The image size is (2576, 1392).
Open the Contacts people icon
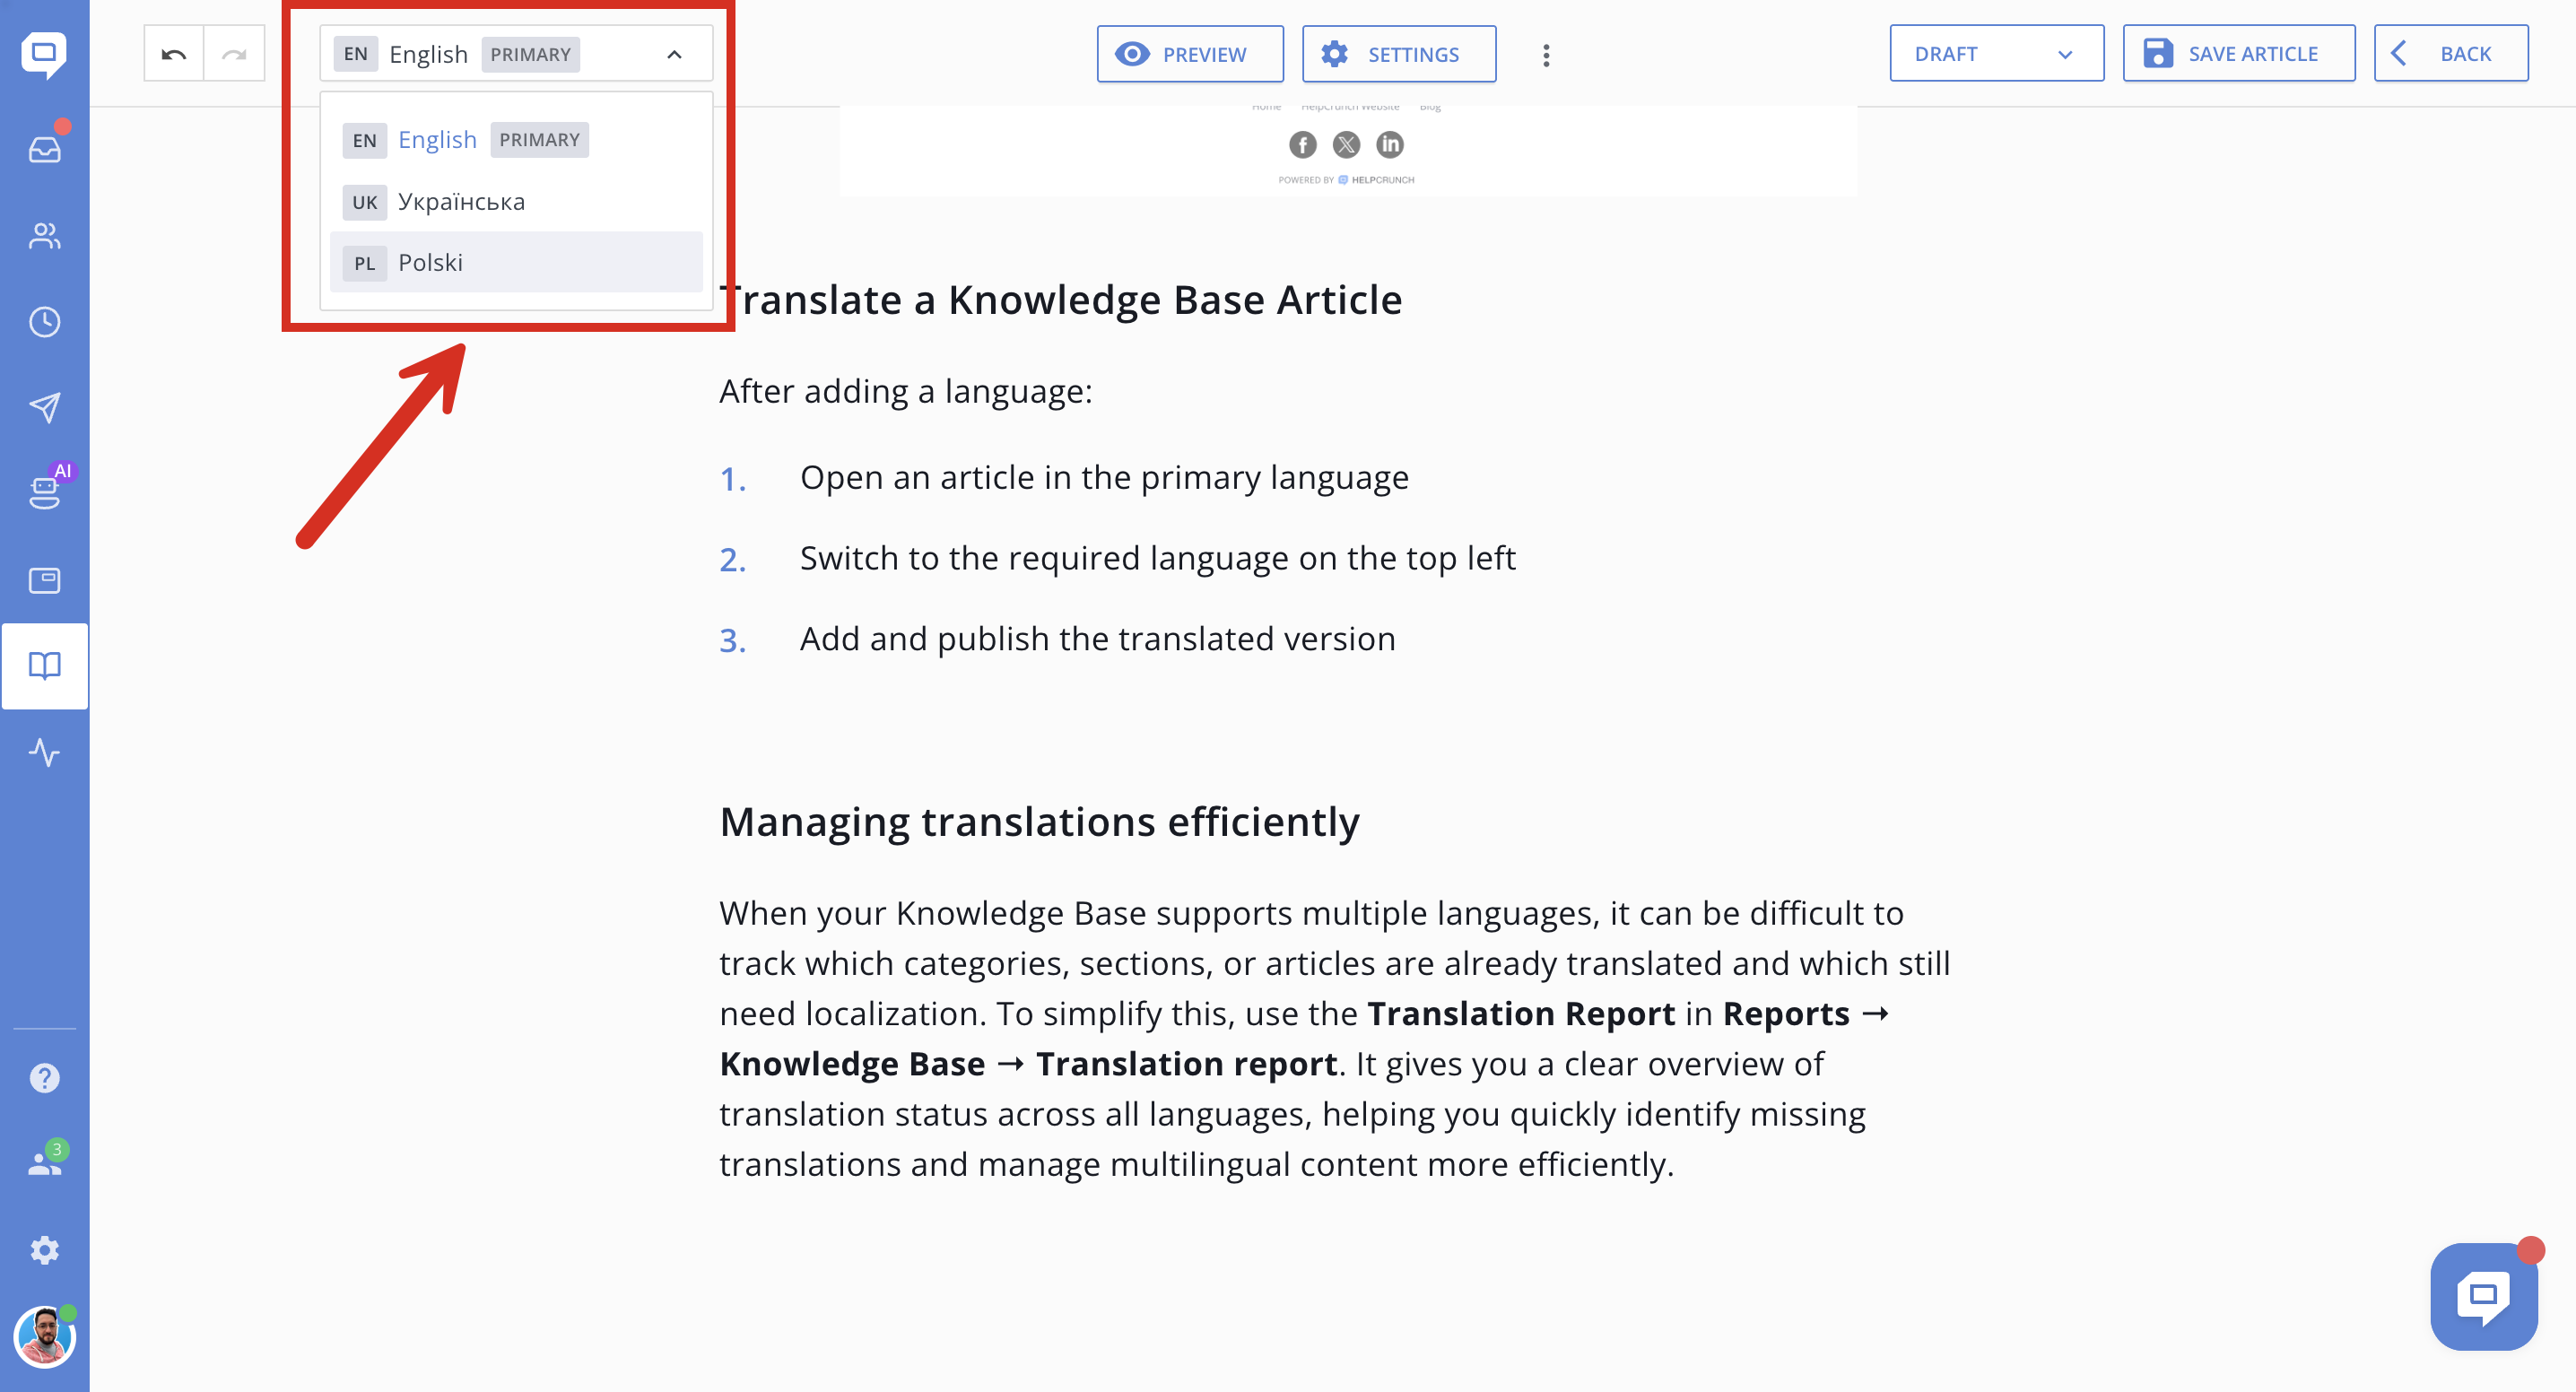[44, 236]
